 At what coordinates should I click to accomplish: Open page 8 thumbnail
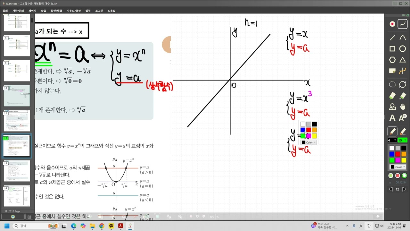click(17, 46)
